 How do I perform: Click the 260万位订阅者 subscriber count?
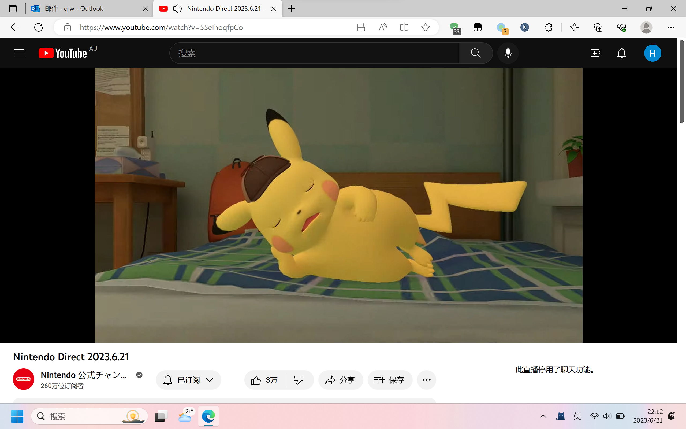(x=62, y=386)
